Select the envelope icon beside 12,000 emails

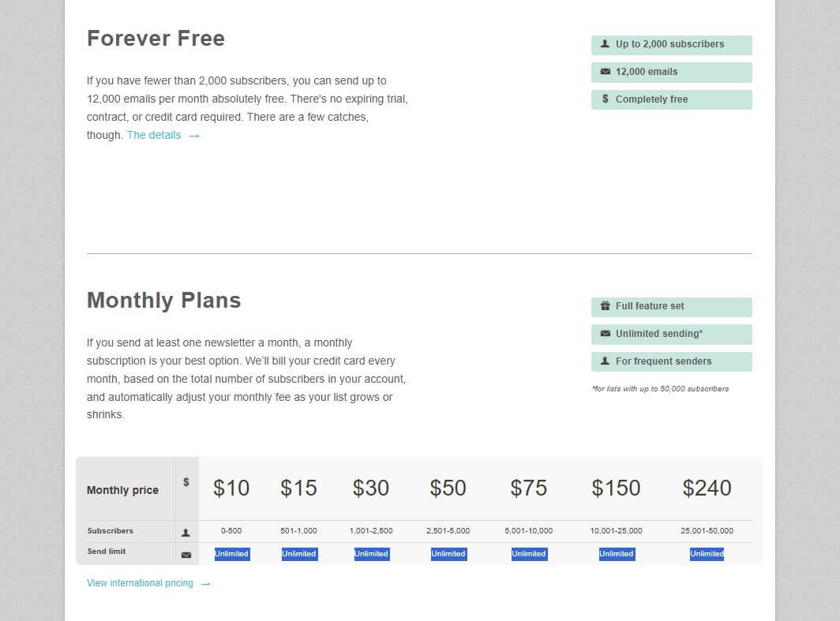tap(605, 72)
